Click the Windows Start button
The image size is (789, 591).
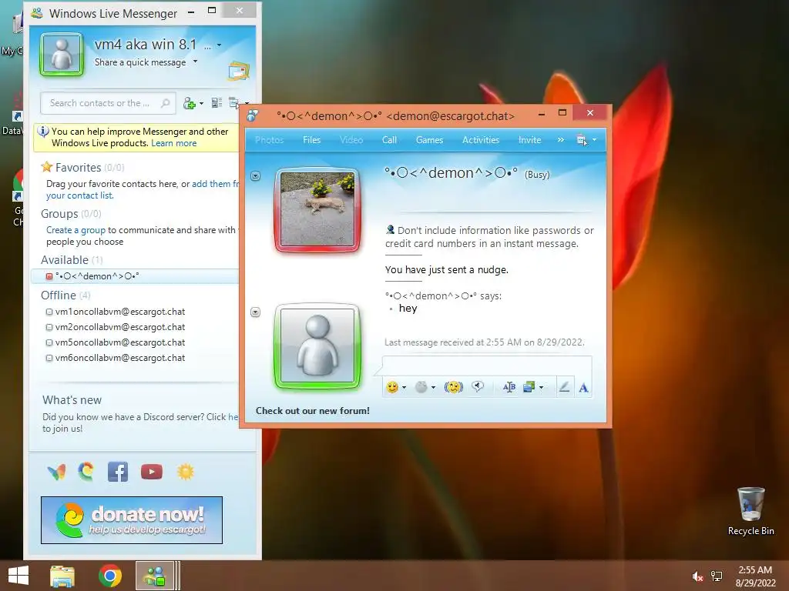pyautogui.click(x=18, y=576)
